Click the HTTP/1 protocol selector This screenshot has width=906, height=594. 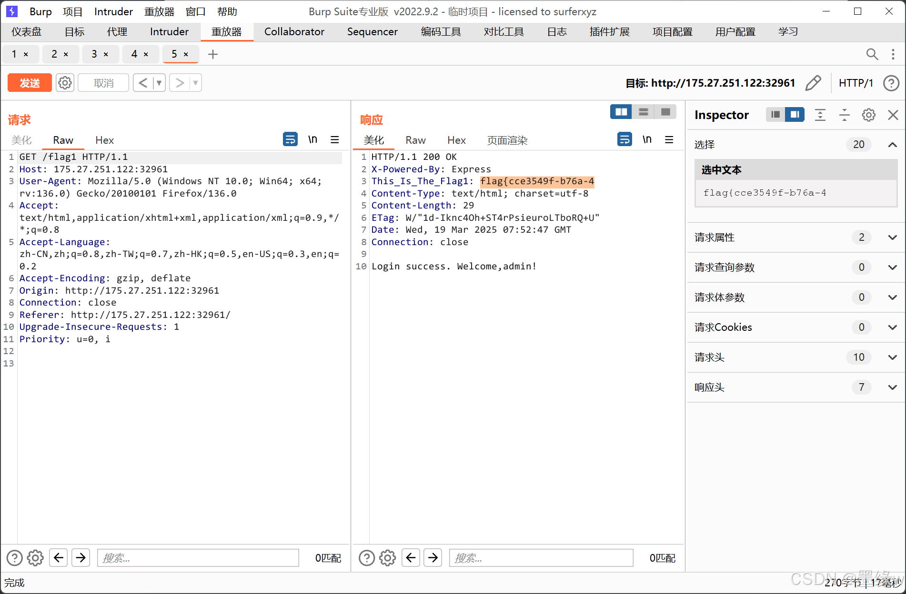pos(856,83)
